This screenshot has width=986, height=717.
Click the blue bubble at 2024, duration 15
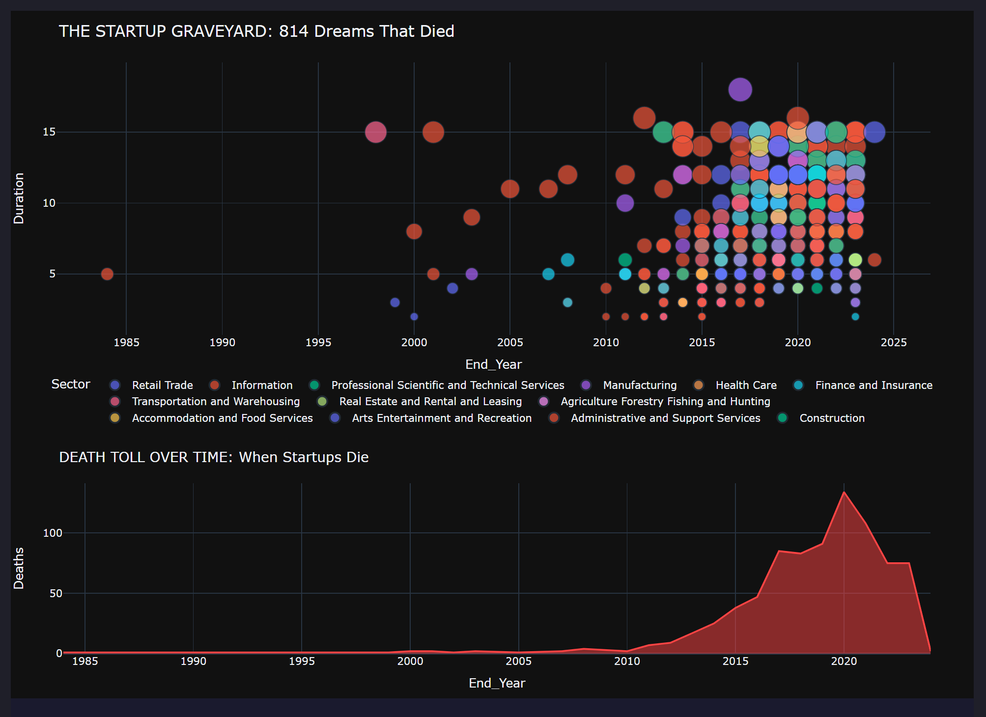(x=874, y=132)
